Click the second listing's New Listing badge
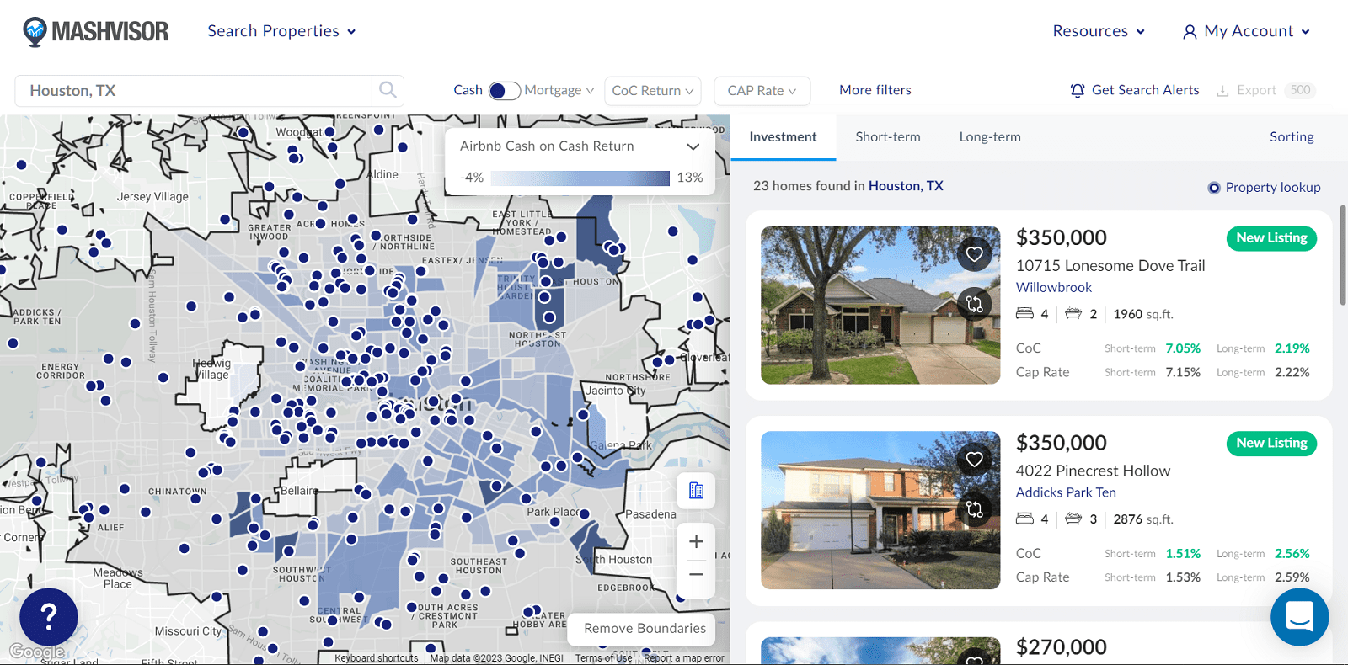The height and width of the screenshot is (665, 1348). point(1271,443)
